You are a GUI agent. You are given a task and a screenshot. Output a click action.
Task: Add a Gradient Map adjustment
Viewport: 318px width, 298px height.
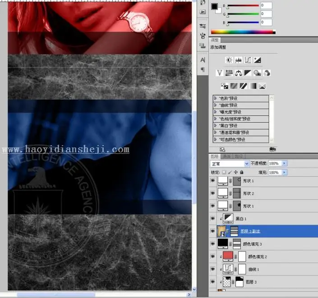pos(253,86)
